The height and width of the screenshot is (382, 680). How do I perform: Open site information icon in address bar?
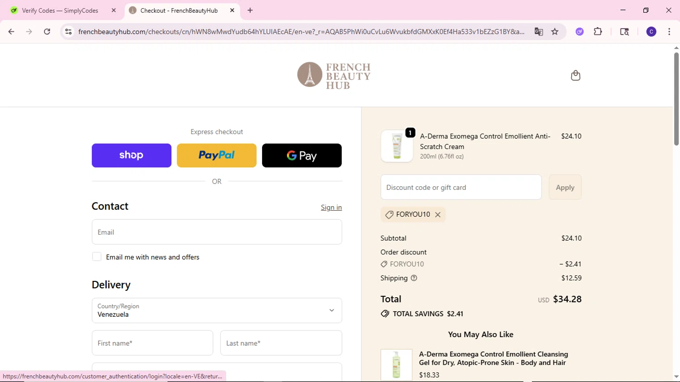point(68,32)
